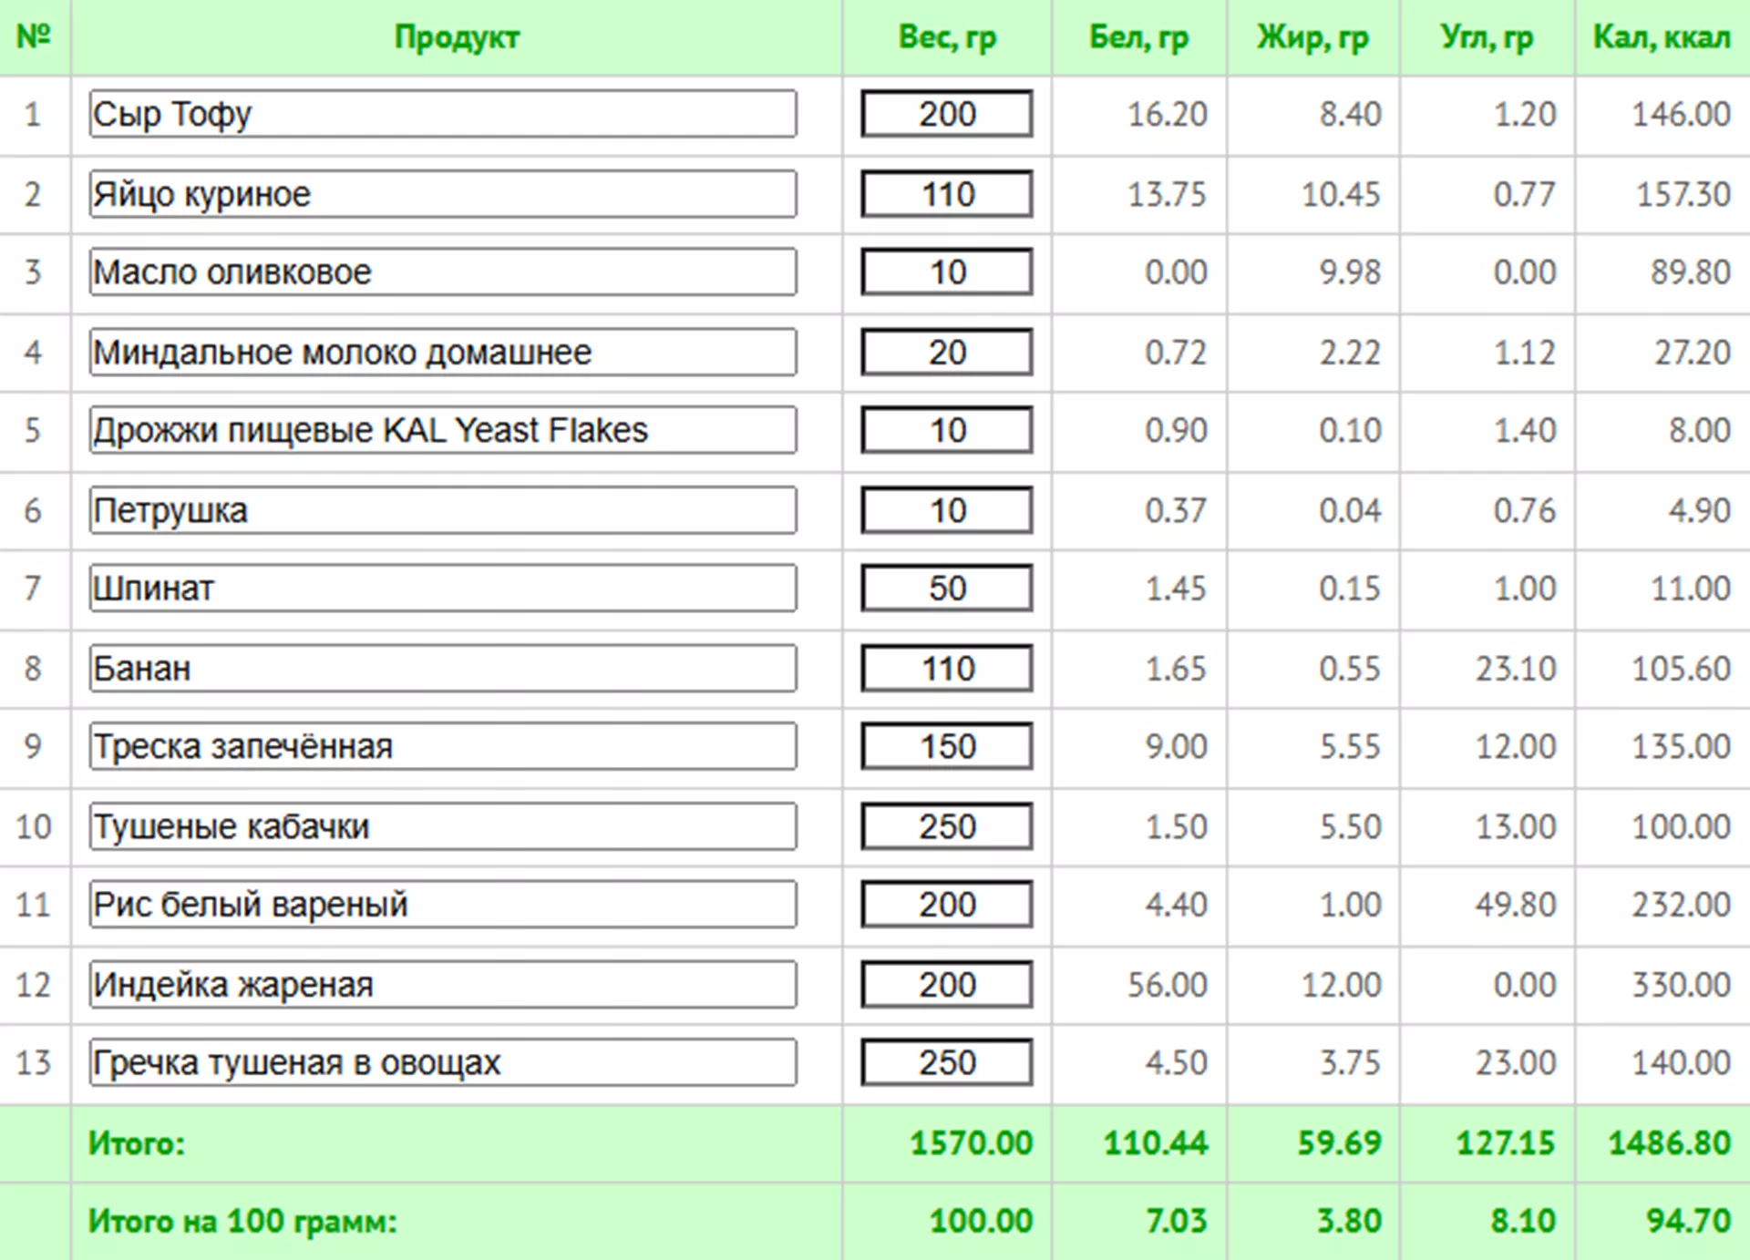Click the Итого total calories value
Screen dimensions: 1750x1260
click(1668, 1143)
